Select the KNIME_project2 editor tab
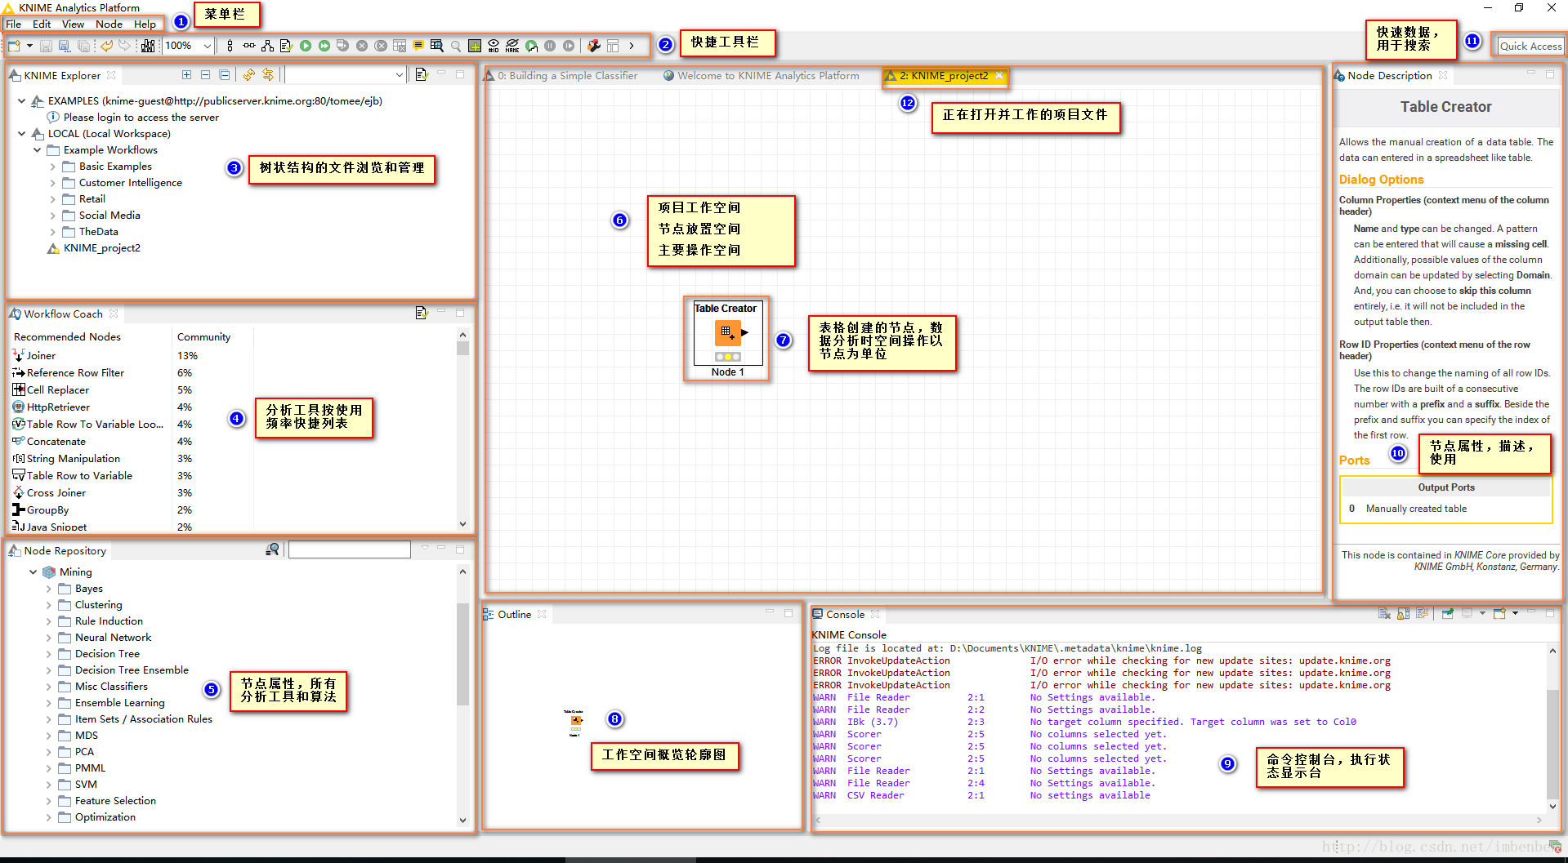The height and width of the screenshot is (863, 1568). [944, 75]
